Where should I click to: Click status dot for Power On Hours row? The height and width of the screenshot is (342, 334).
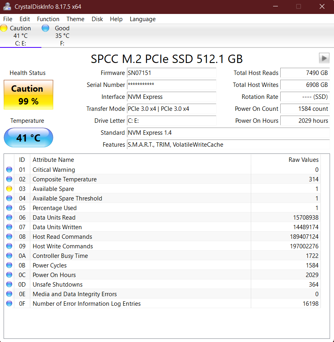(x=9, y=275)
